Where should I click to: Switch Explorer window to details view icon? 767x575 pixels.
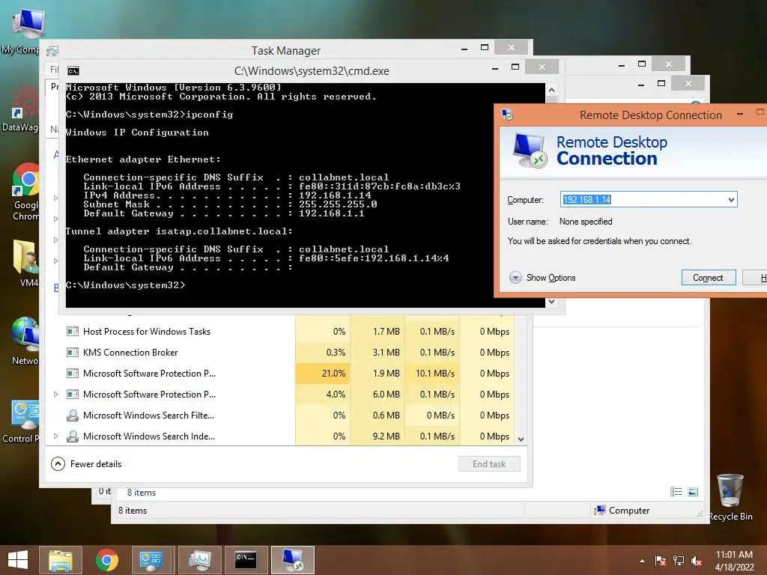(676, 492)
